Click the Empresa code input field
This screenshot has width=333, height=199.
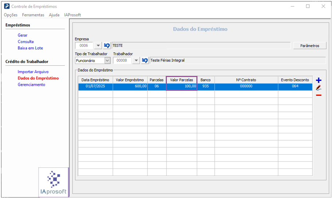coord(84,46)
